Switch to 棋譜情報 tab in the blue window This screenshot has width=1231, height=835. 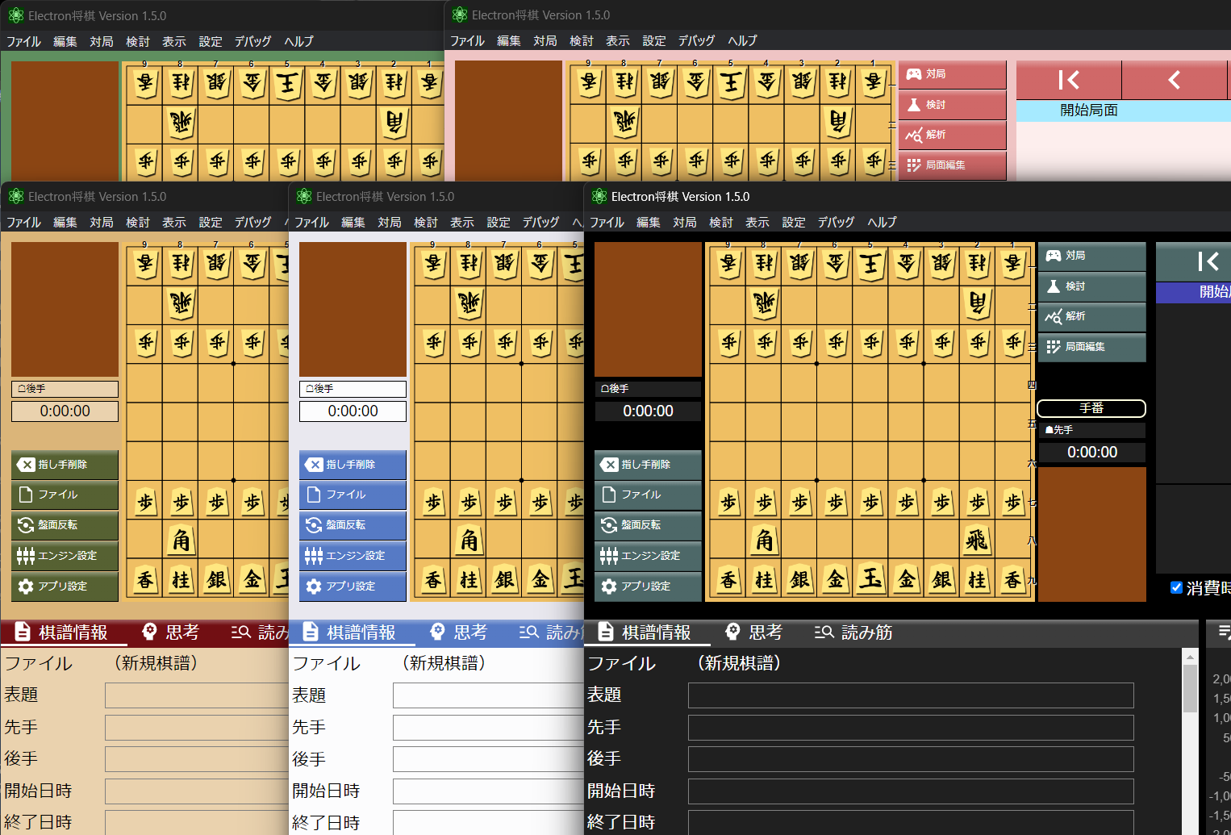coord(352,633)
